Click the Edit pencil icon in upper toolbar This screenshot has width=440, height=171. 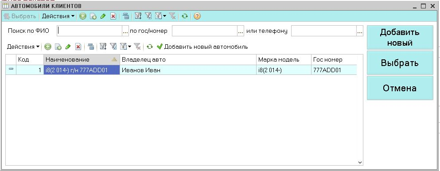tap(103, 16)
